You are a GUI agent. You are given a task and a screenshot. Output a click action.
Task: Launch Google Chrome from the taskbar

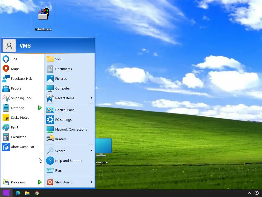click(x=37, y=193)
